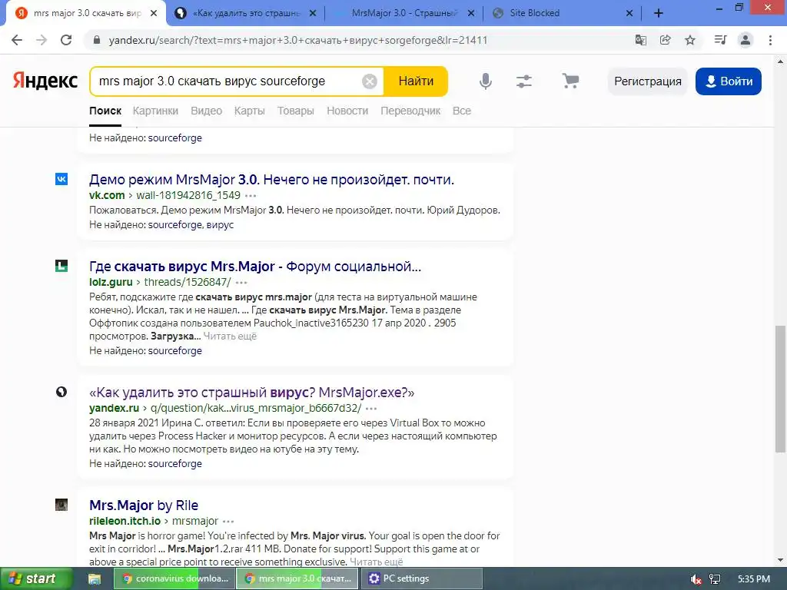This screenshot has width=787, height=590.
Task: Open more options for rileleon.itch.io result
Action: pyautogui.click(x=228, y=522)
